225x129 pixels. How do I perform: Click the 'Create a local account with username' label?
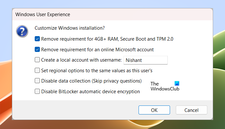point(81,60)
